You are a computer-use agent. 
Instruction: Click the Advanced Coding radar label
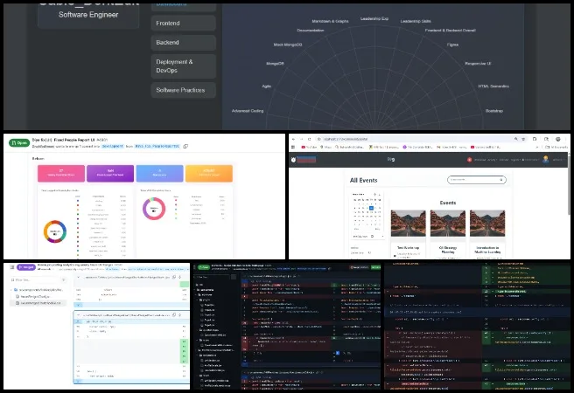[x=248, y=111]
